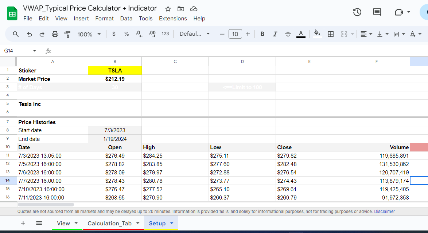Open the Setup tab options arrow
The image size is (428, 233).
172,223
